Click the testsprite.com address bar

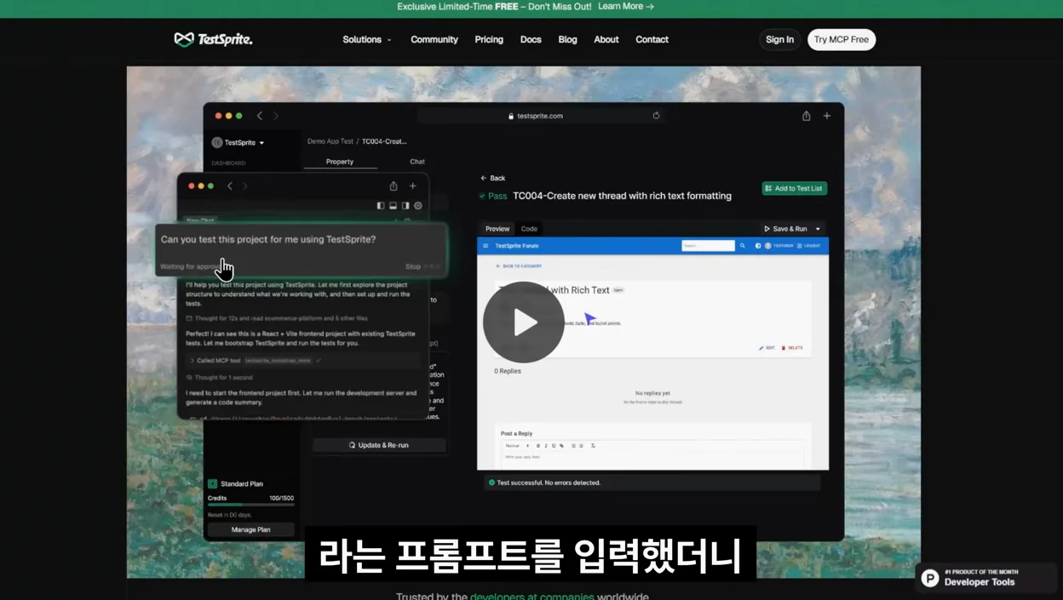[541, 116]
